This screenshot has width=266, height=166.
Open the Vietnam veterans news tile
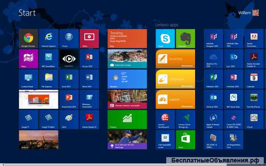click(x=127, y=99)
